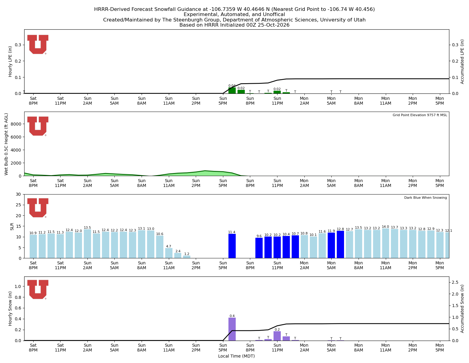The width and height of the screenshot is (469, 363).
Task: Click the 'Hourly LPE (in)' axis label
Action: point(10,61)
